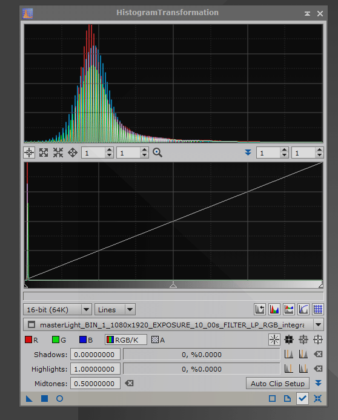Toggle the MTF curve display icon

point(303,309)
